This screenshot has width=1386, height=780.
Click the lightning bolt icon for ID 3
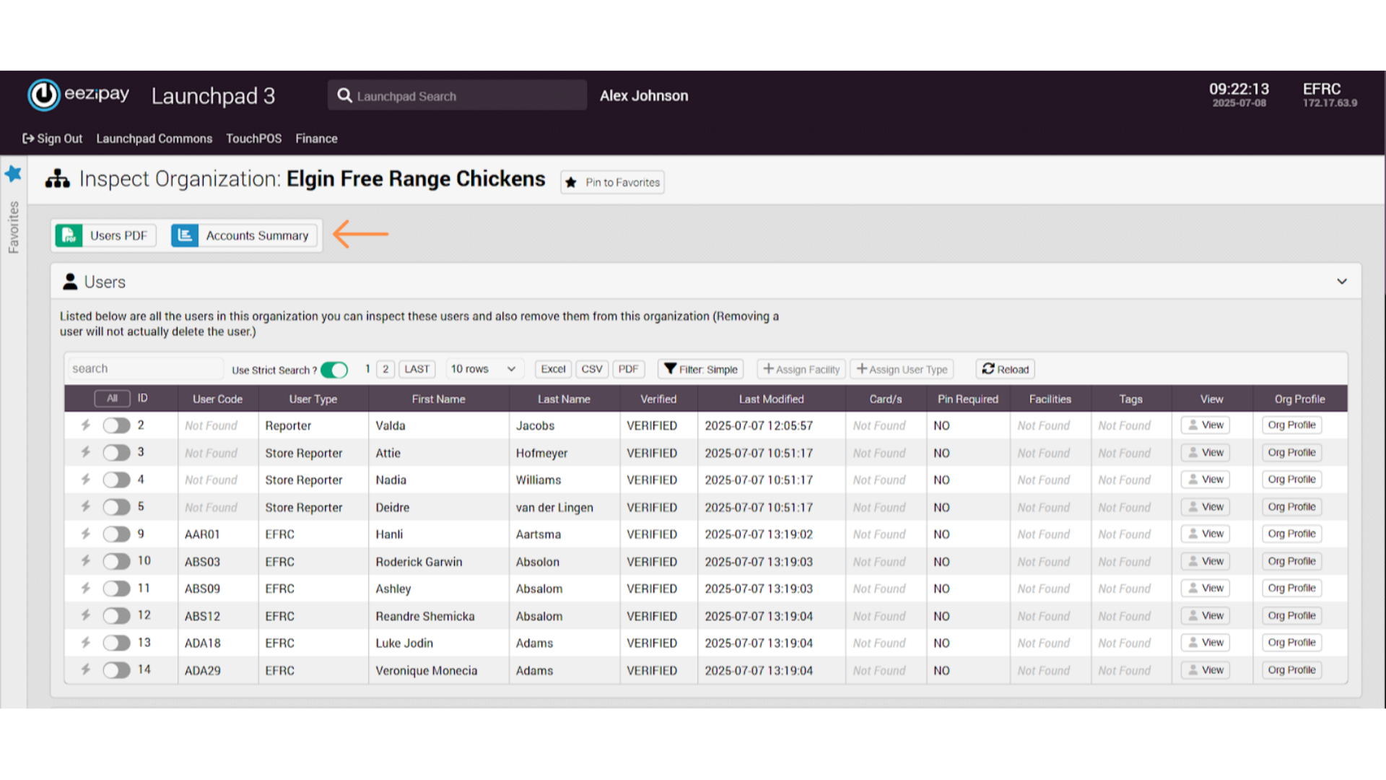(85, 452)
